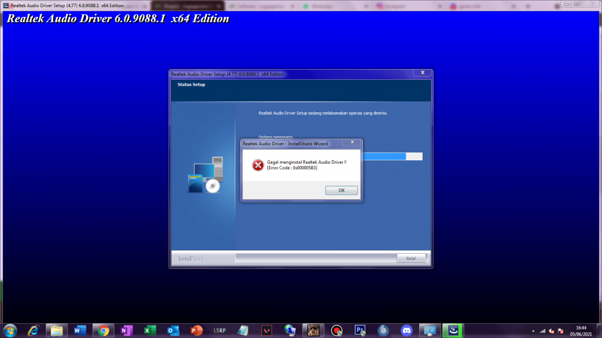Open the notepad-style taskbar icon
The image size is (602, 338).
[243, 330]
